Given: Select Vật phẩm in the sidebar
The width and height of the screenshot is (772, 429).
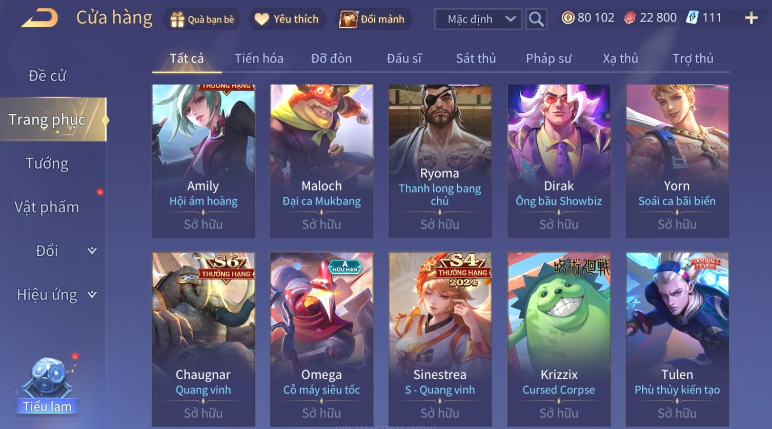Looking at the screenshot, I should (47, 207).
